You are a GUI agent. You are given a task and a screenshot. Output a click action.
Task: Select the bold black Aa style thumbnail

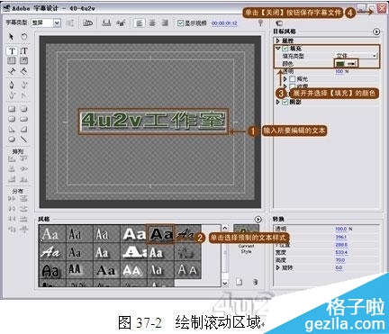pyautogui.click(x=160, y=234)
